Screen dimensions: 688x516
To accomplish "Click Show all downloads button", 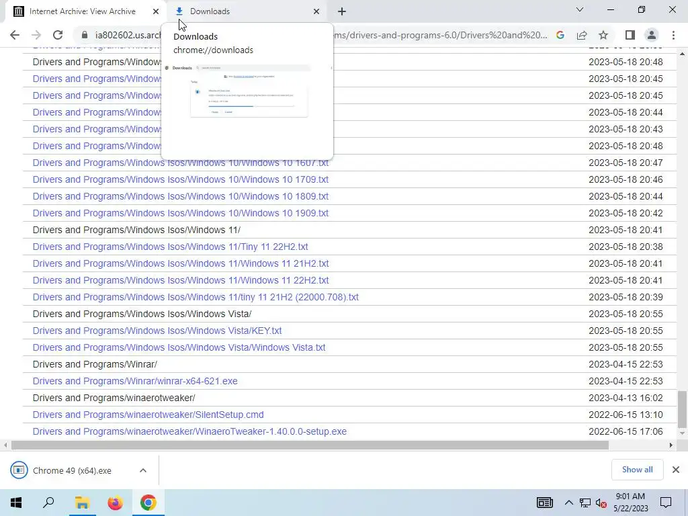I will point(637,470).
